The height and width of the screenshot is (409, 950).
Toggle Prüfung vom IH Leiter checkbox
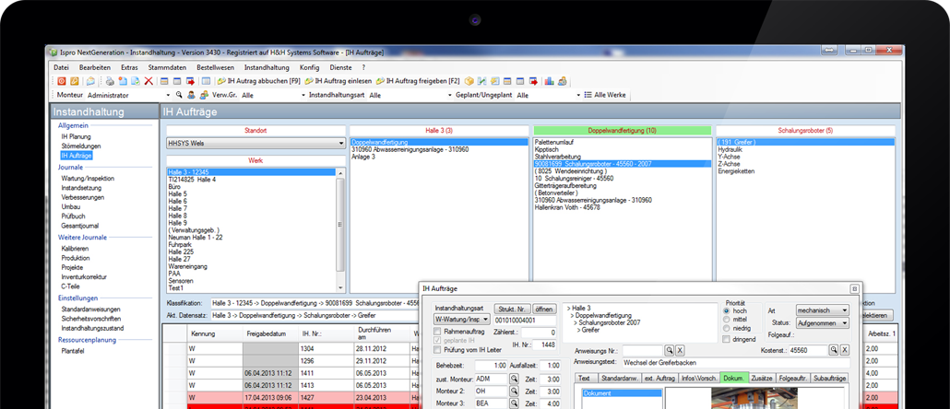tap(437, 350)
